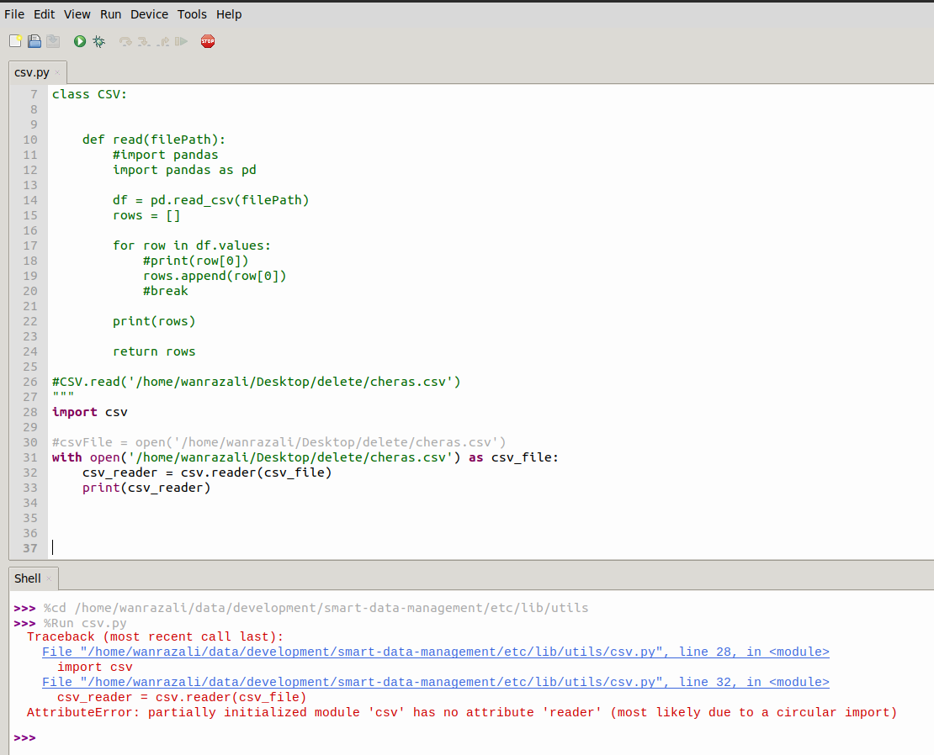Step into the function call
This screenshot has width=934, height=755.
[x=143, y=40]
